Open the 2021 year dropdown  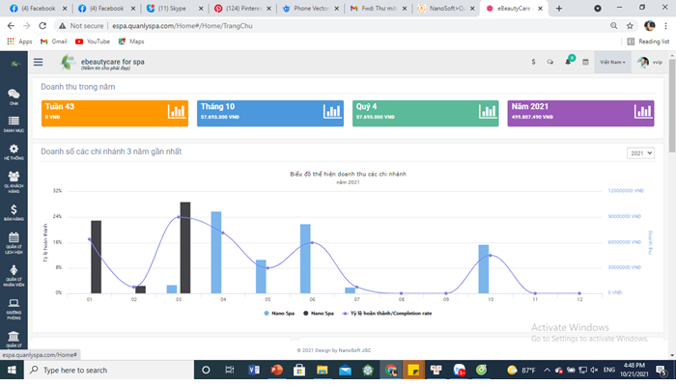pyautogui.click(x=640, y=153)
